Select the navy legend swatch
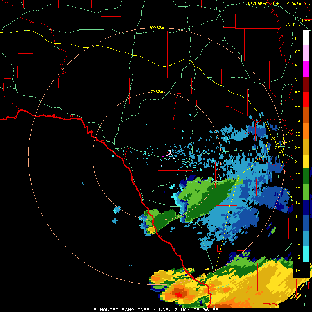 [306, 208]
